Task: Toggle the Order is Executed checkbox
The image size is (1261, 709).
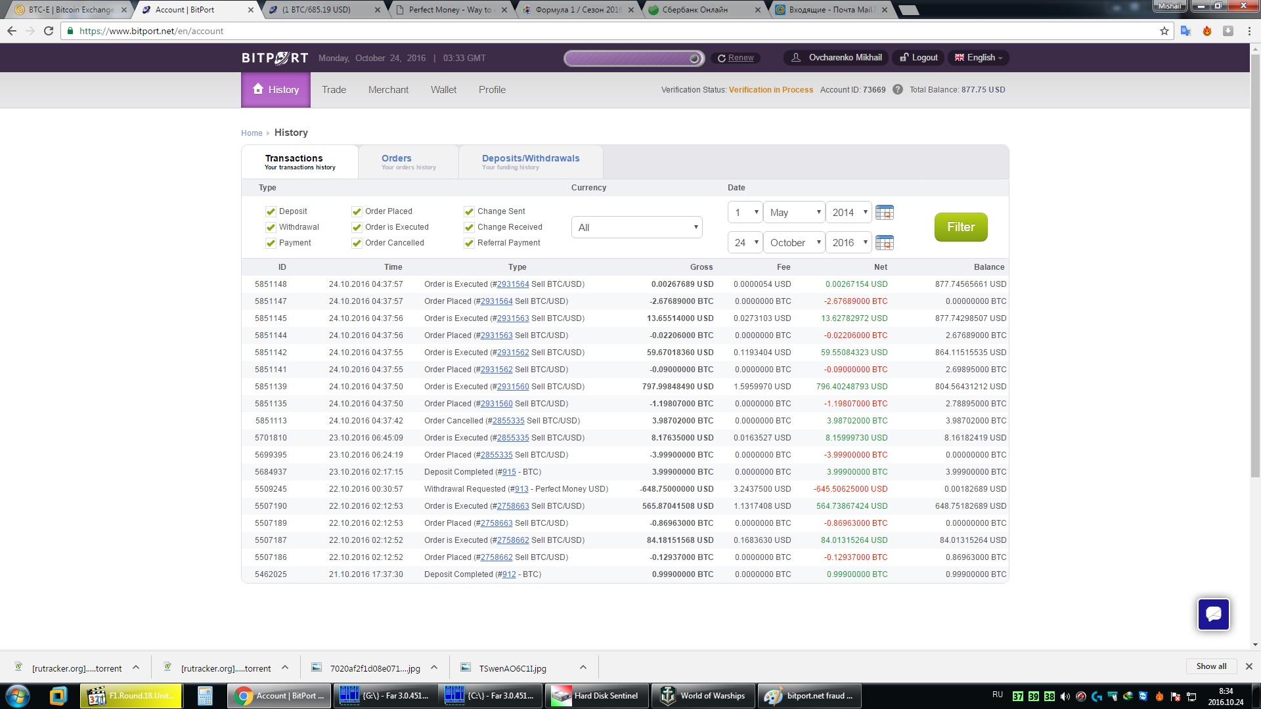Action: pos(357,227)
